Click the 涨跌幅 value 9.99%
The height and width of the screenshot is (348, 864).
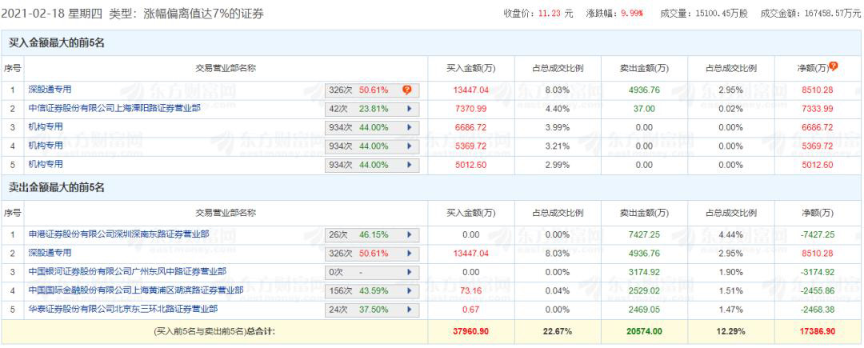pyautogui.click(x=631, y=14)
